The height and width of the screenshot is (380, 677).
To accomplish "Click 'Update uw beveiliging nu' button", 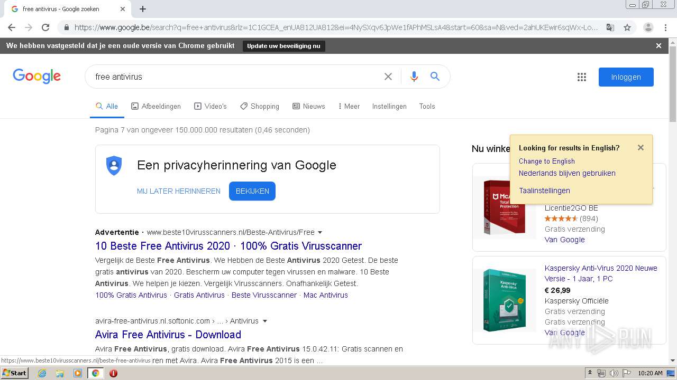I will point(284,46).
